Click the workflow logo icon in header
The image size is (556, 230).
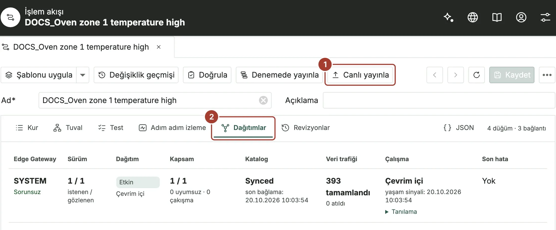tap(10, 17)
